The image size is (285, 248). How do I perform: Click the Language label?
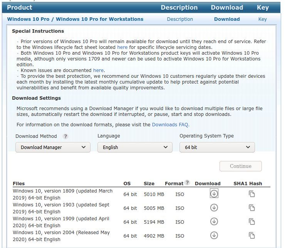click(x=109, y=136)
